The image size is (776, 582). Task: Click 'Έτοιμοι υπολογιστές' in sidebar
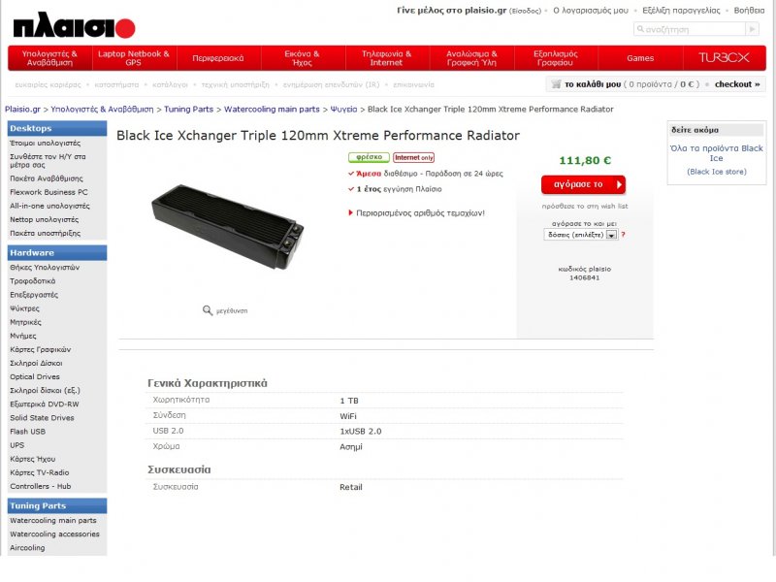[45, 143]
